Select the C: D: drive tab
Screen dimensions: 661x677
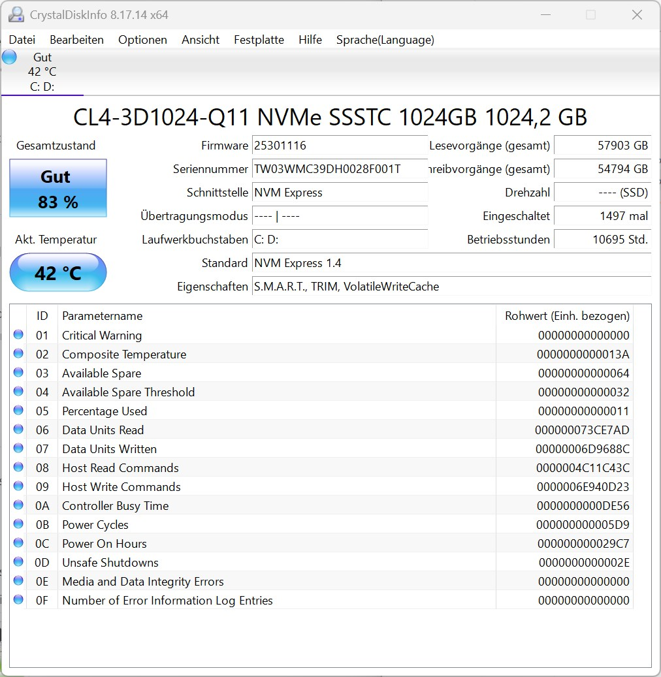42,72
